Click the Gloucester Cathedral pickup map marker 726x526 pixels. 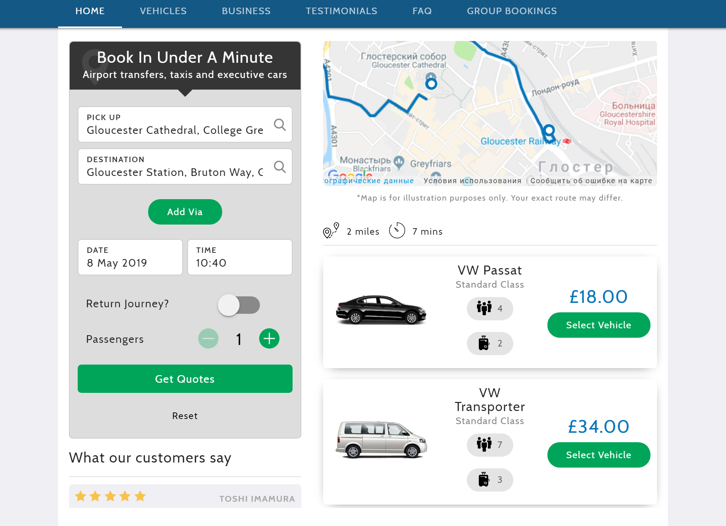click(431, 84)
